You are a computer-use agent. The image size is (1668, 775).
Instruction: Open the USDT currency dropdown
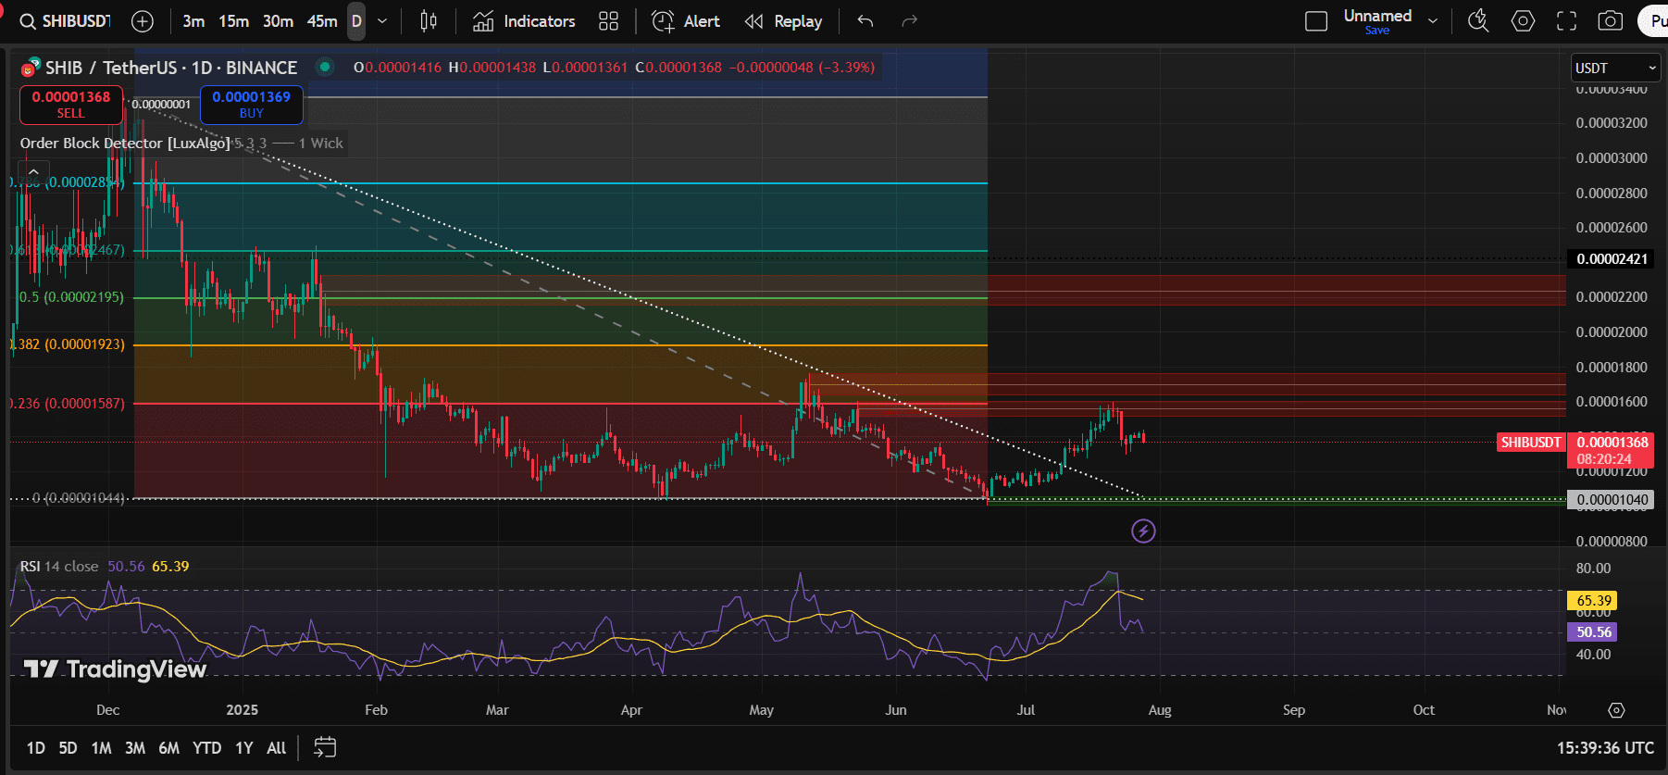1614,68
